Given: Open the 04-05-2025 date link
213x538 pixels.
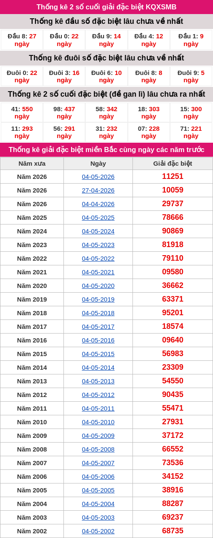Looking at the screenshot, I should (98, 218).
